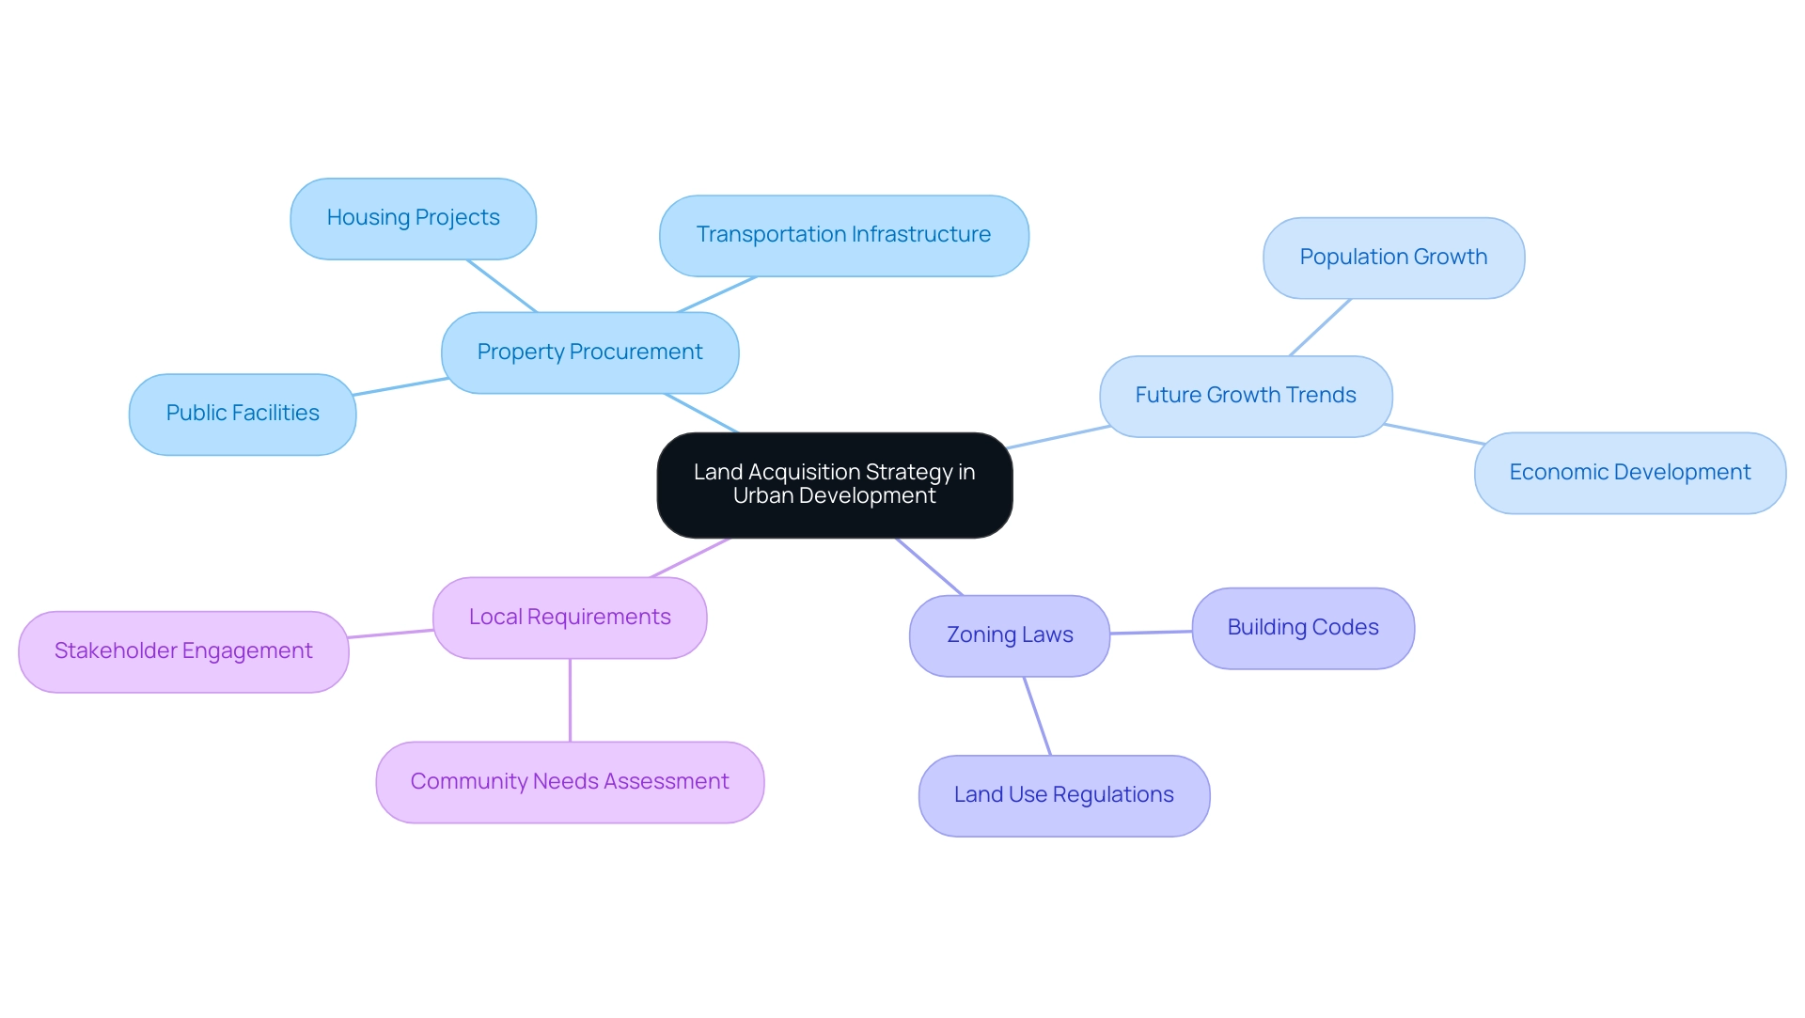Expand the Future Growth Trends subtree
Viewport: 1805px width, 1018px height.
1244,393
